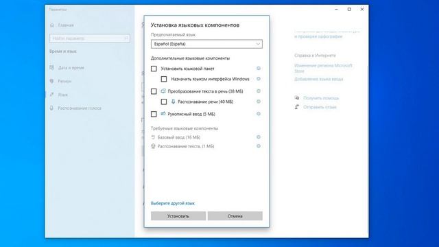
Task: Click the calendar icon next to Дата и время
Action: click(52, 67)
